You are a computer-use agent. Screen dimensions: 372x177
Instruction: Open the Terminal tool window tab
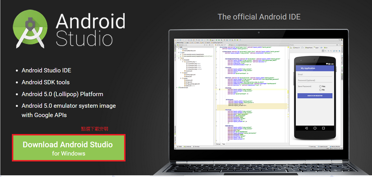tap(196, 147)
